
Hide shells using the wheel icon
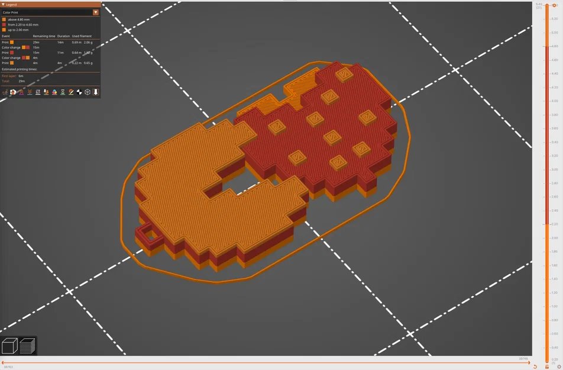pyautogui.click(x=87, y=92)
